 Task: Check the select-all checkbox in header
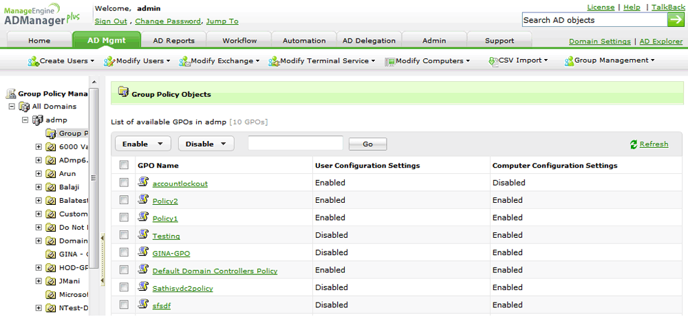124,165
